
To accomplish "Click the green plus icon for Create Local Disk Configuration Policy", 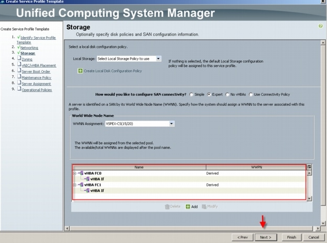I will tap(80, 71).
